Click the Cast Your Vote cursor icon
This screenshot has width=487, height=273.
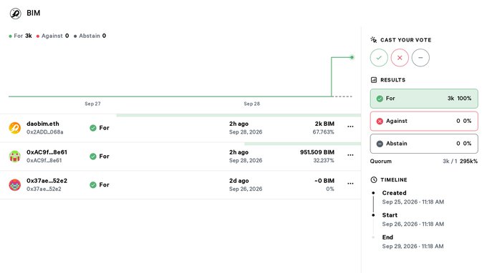(374, 40)
